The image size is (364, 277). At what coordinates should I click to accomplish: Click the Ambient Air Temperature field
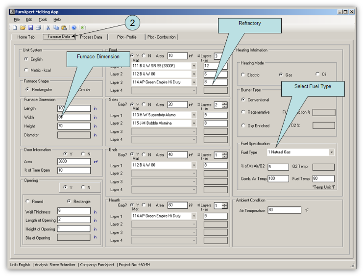pyautogui.click(x=284, y=210)
